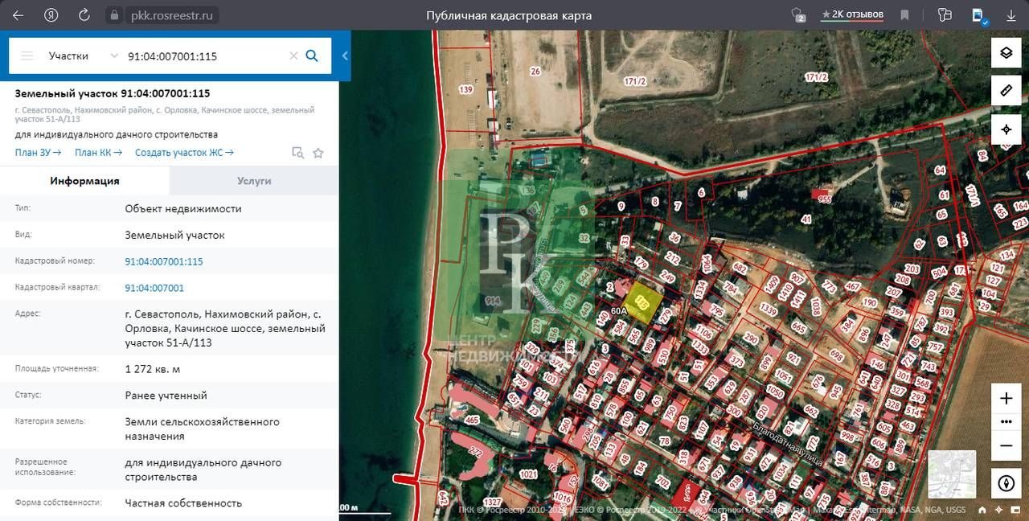Viewport: 1029px width, 521px height.
Task: Click the Частная собственность value
Action: 183,503
